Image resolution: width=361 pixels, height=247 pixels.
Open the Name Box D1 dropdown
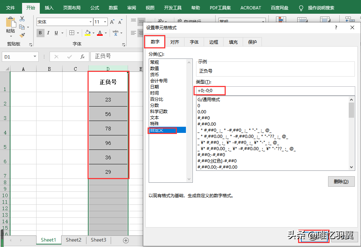pyautogui.click(x=35, y=57)
